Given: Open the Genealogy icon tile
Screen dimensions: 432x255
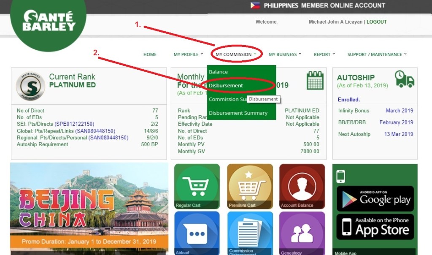Looking at the screenshot, I should coord(302,233).
